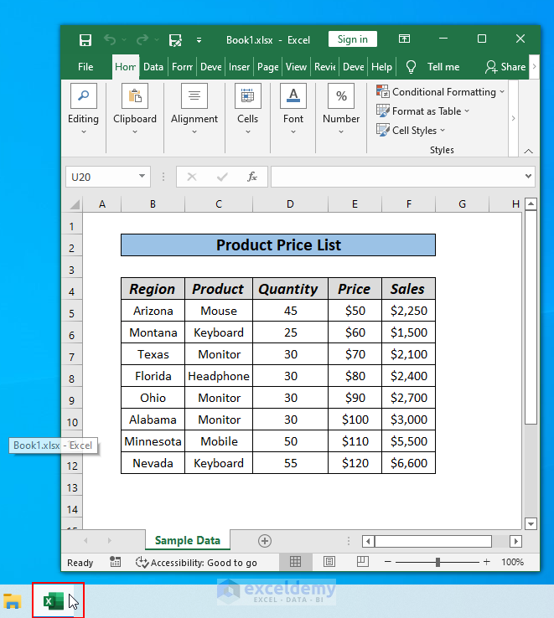This screenshot has height=618, width=554.
Task: Switch to the View tab
Action: pos(296,67)
